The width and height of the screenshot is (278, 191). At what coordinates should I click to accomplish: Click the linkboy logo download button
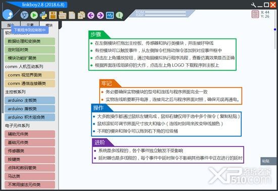8,15
